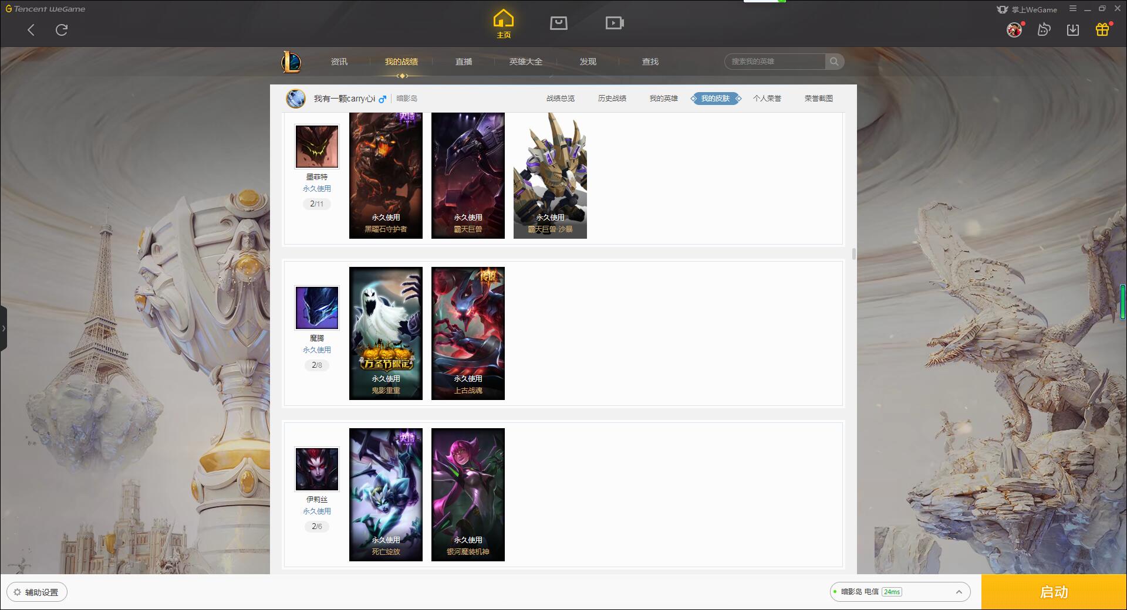Viewport: 1127px width, 610px height.
Task: Switch to 英雄大全 tab
Action: click(x=525, y=62)
